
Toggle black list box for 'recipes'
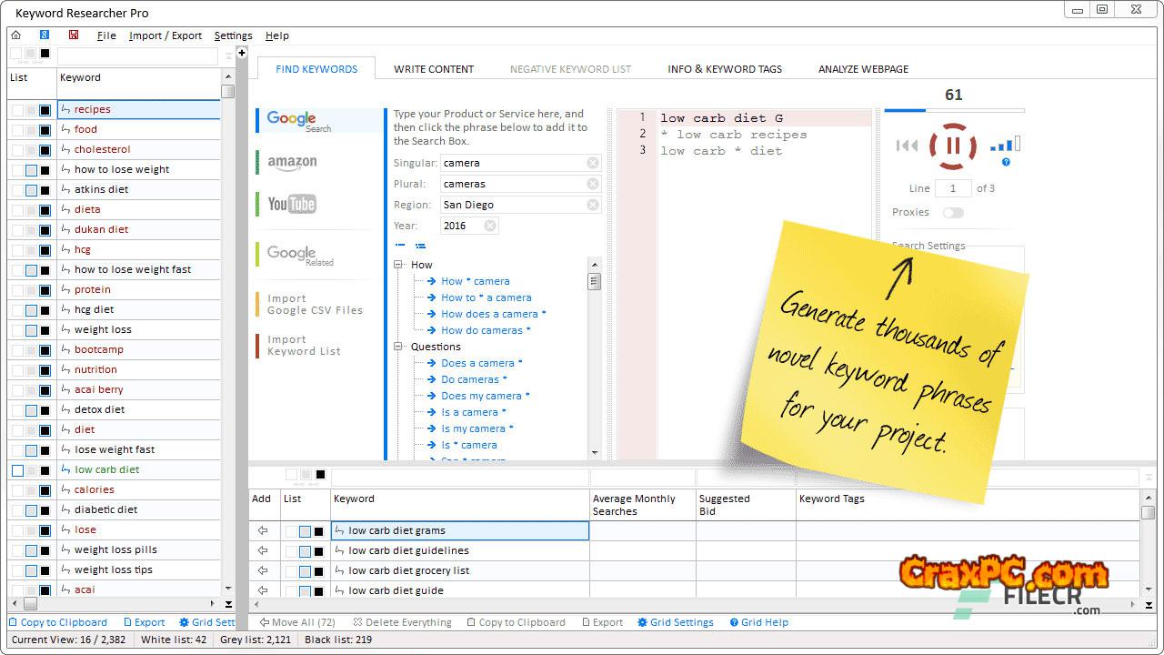pos(45,110)
